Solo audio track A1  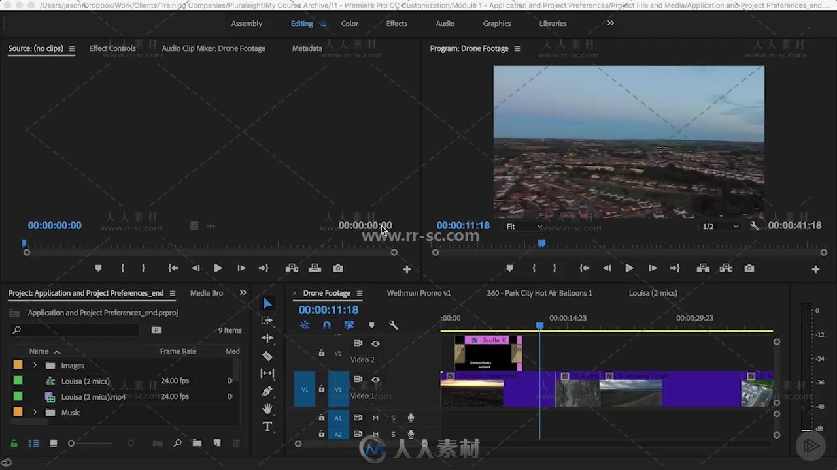pyautogui.click(x=393, y=418)
